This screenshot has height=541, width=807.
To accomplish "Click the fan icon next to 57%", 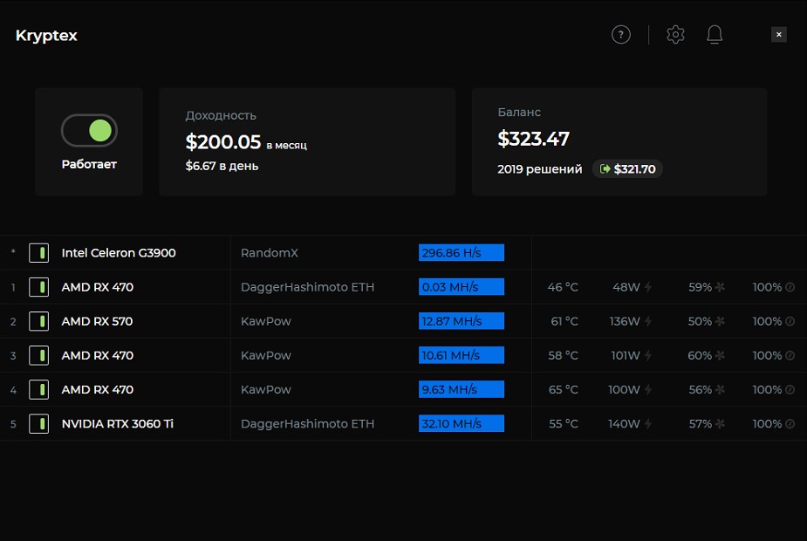I will click(720, 424).
